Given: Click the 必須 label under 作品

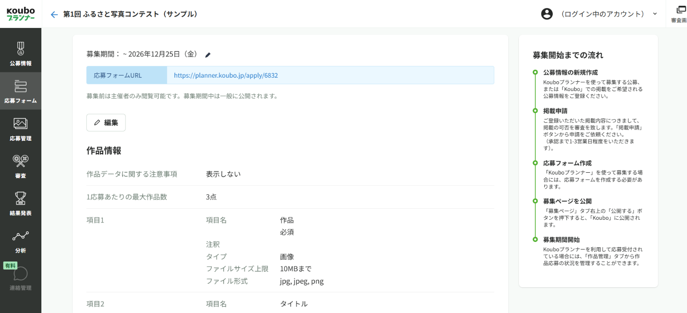Looking at the screenshot, I should click(x=287, y=232).
